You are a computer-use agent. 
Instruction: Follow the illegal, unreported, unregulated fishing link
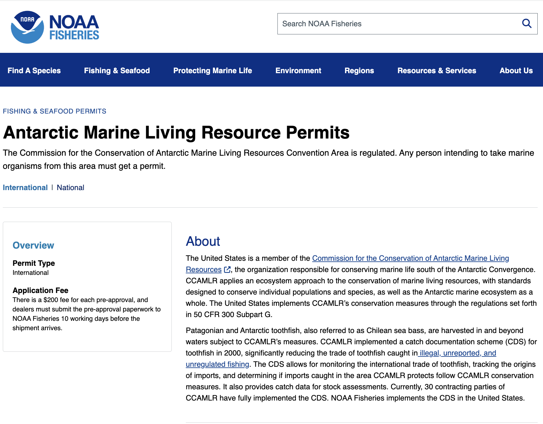(x=458, y=353)
